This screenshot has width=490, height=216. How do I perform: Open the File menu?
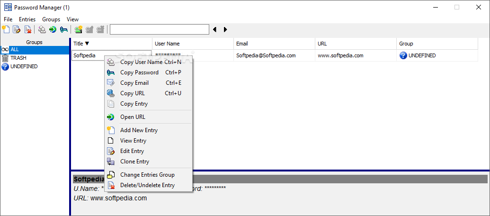pos(8,19)
